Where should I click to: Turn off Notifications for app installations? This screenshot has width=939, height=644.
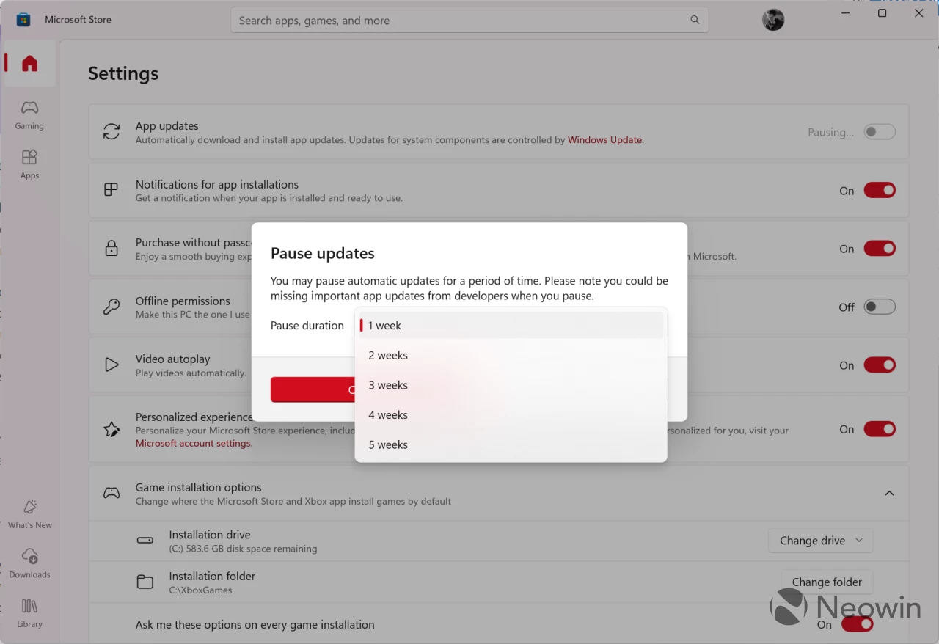coord(880,190)
